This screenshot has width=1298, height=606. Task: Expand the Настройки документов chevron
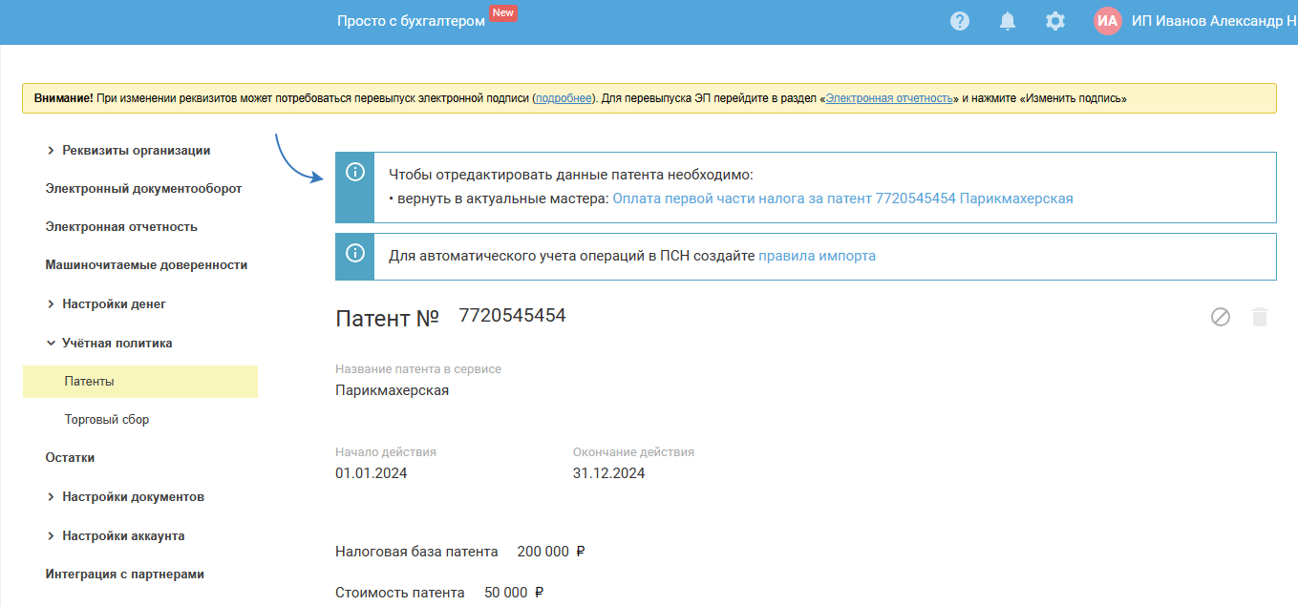[51, 497]
